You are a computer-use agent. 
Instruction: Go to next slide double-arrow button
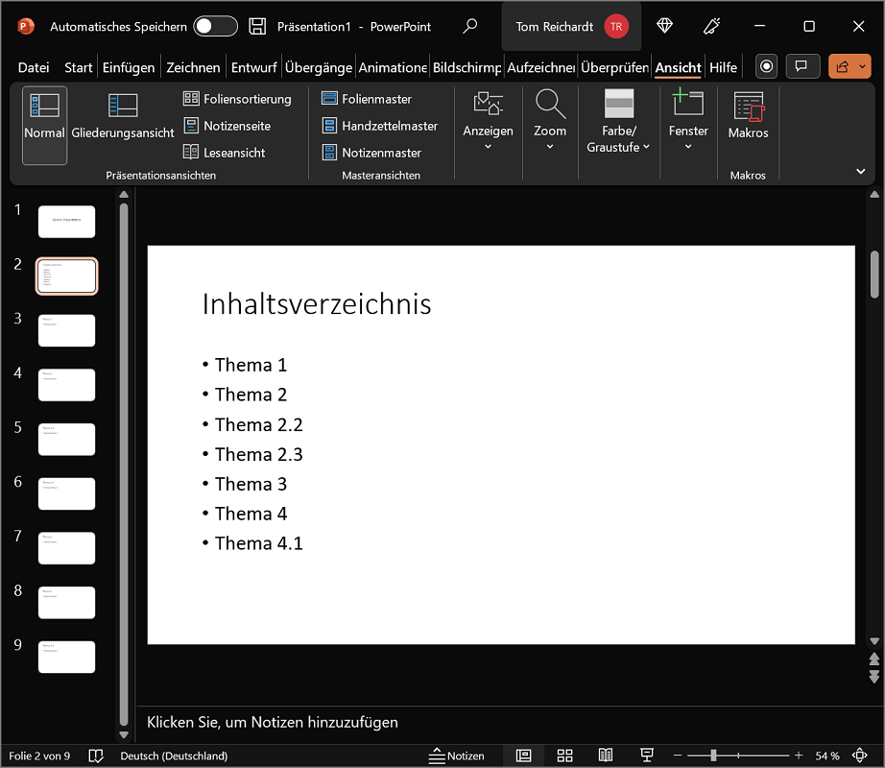tap(874, 677)
